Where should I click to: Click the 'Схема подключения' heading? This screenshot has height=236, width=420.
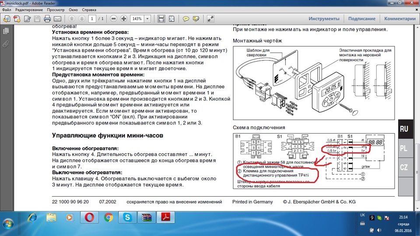(x=259, y=127)
